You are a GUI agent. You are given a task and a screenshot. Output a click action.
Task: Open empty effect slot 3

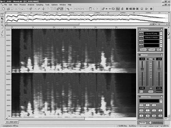click(152, 41)
